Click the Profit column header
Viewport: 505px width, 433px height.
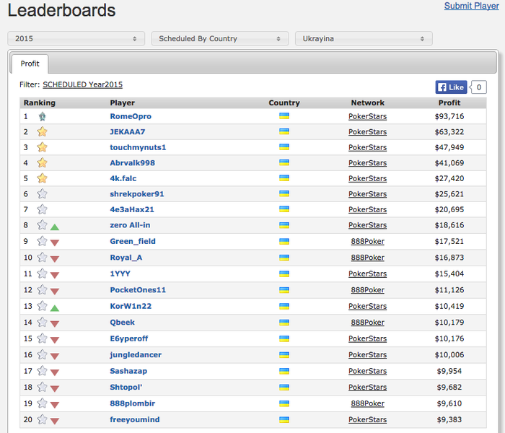449,102
